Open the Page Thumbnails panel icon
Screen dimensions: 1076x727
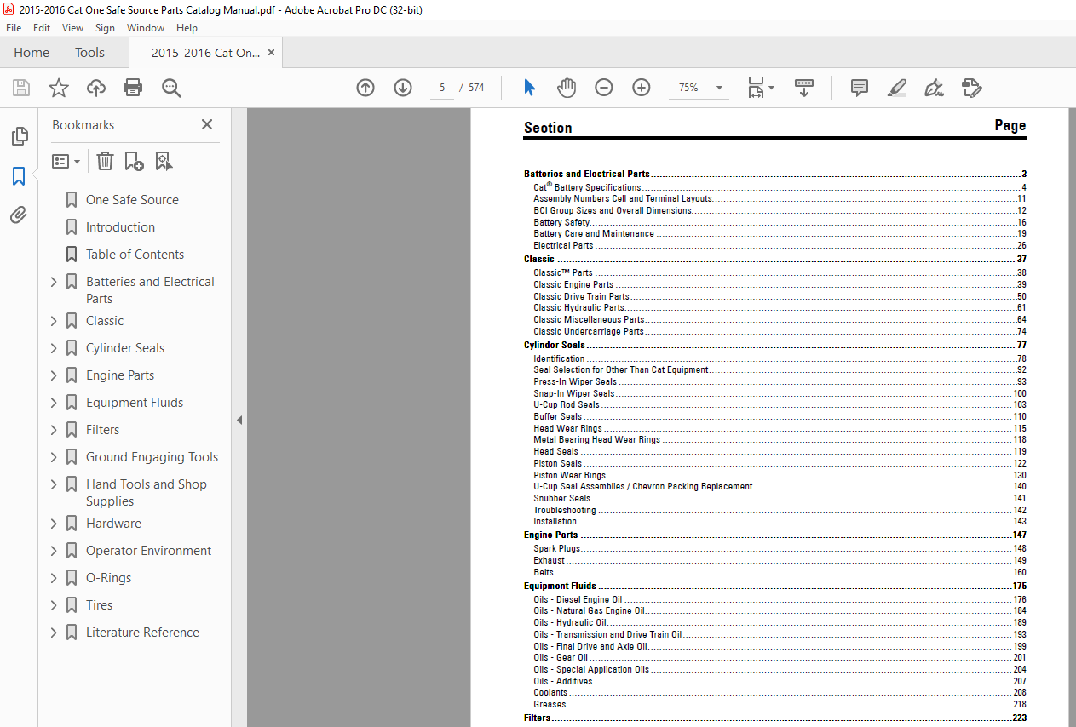pyautogui.click(x=19, y=136)
